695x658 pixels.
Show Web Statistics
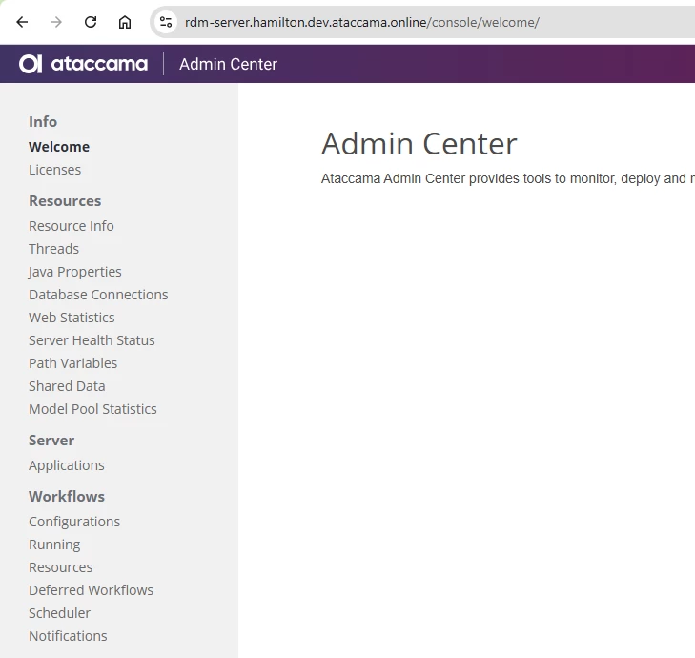coord(72,318)
